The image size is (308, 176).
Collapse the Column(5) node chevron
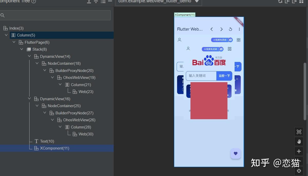[x=6, y=35]
